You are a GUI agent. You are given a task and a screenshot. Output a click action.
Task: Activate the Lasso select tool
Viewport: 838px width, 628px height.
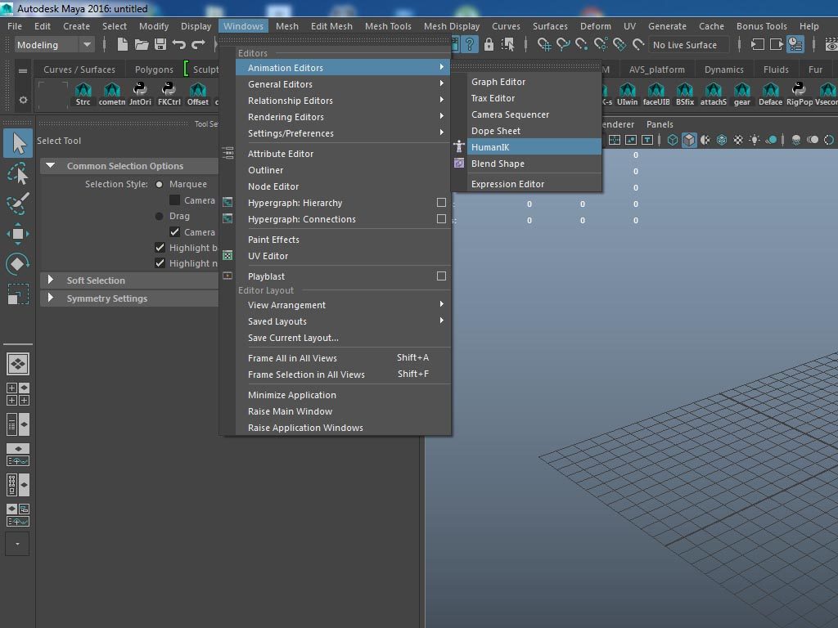pos(18,173)
